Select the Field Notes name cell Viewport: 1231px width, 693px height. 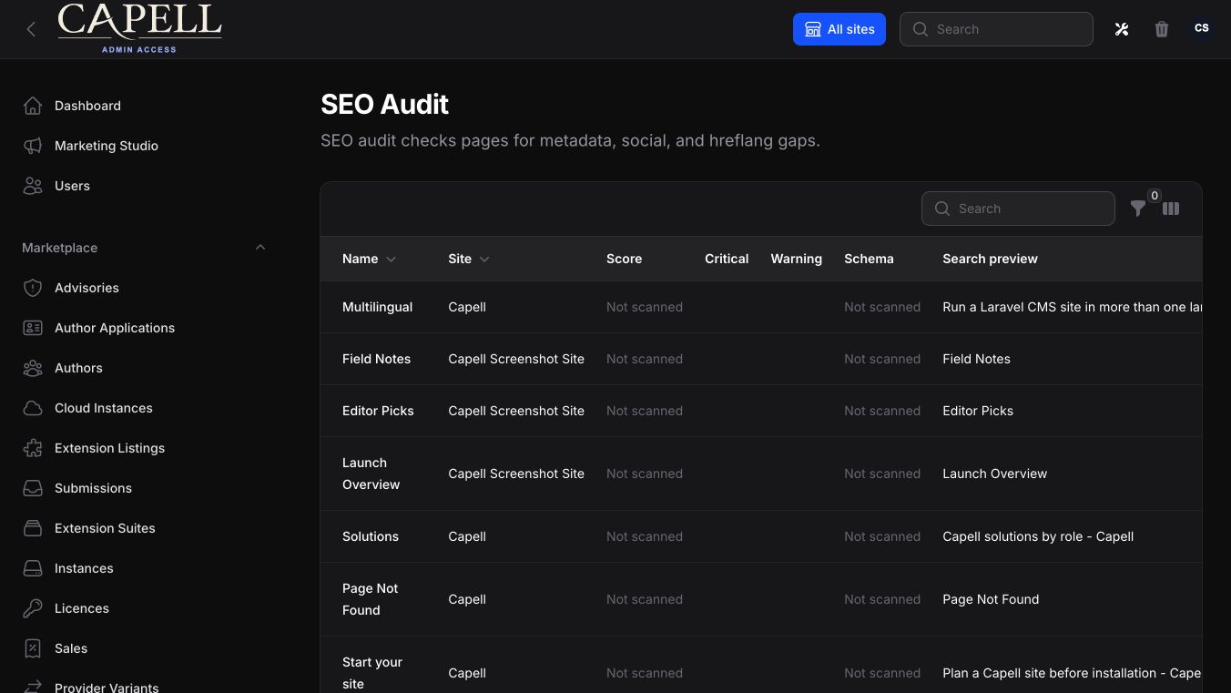[x=376, y=359]
